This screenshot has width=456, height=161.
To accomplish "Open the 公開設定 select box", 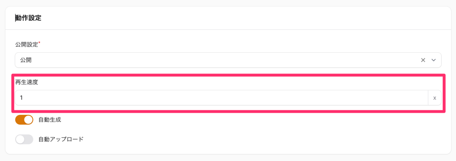I will coord(228,60).
